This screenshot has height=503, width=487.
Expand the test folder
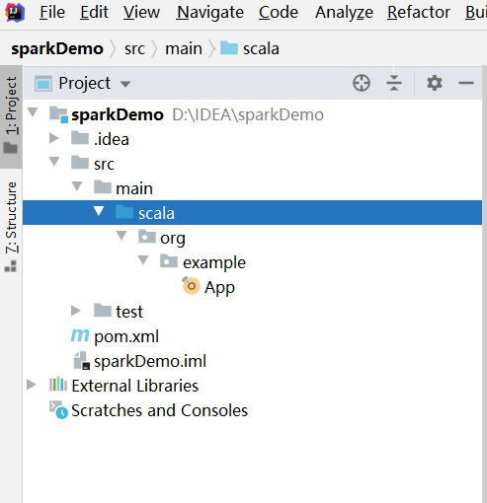[x=76, y=311]
